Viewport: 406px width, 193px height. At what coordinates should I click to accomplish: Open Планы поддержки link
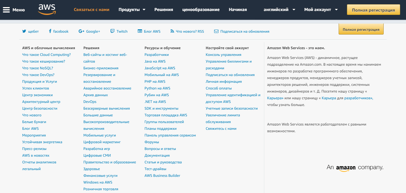[160, 129]
